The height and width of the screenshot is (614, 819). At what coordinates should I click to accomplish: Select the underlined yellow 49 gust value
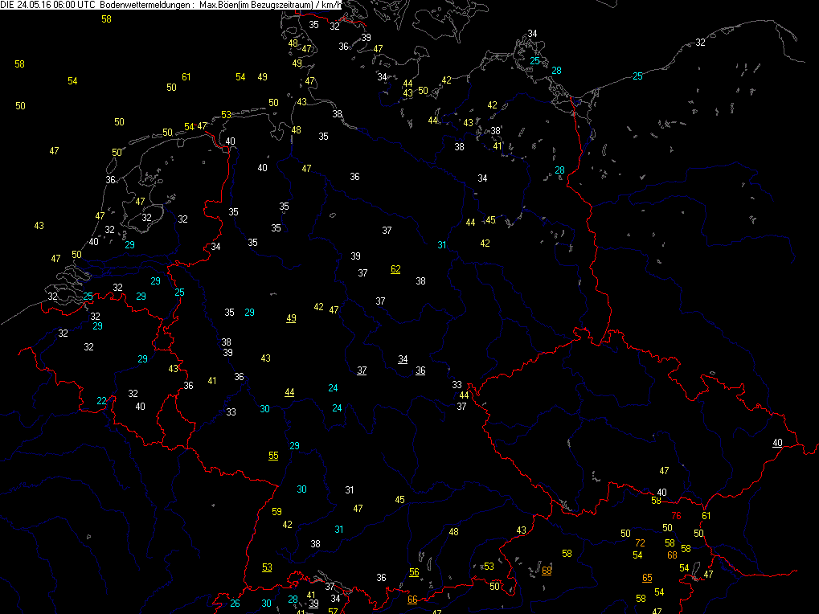(x=291, y=318)
